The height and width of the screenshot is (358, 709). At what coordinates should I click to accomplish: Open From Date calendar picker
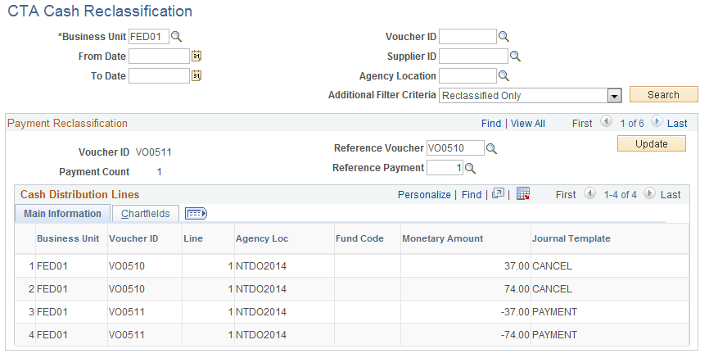[x=196, y=57]
